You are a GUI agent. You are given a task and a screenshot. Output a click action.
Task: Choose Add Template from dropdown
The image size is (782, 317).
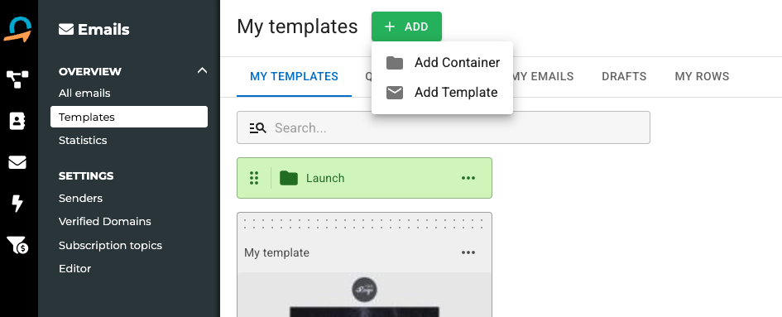coord(443,93)
